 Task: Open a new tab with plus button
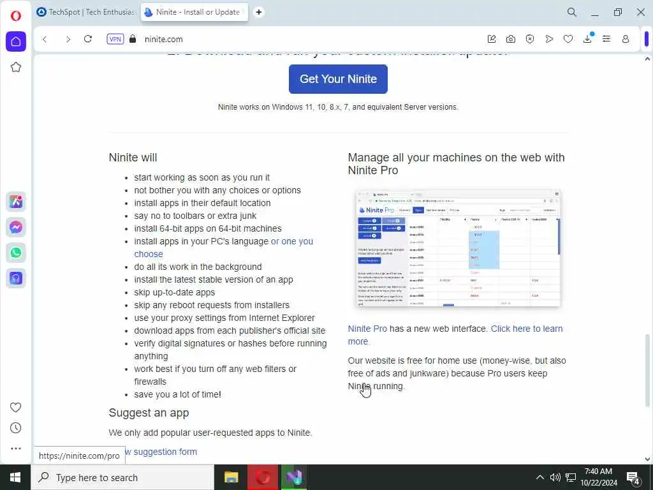[x=259, y=12]
